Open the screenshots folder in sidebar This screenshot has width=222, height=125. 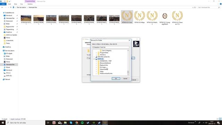(10, 41)
